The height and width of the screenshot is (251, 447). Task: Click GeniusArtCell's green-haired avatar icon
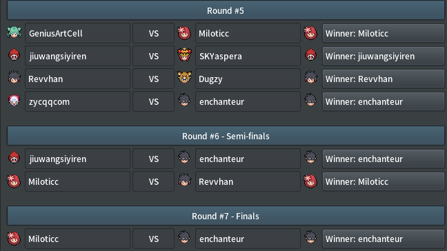pos(14,33)
